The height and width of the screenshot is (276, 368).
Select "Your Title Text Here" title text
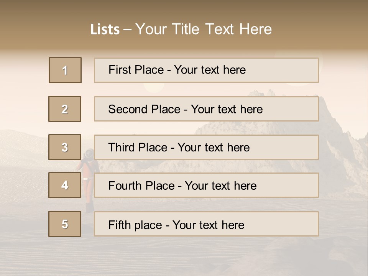[204, 30]
